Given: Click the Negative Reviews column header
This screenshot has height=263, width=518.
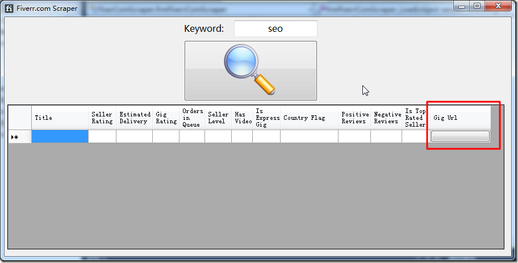Looking at the screenshot, I should [386, 118].
